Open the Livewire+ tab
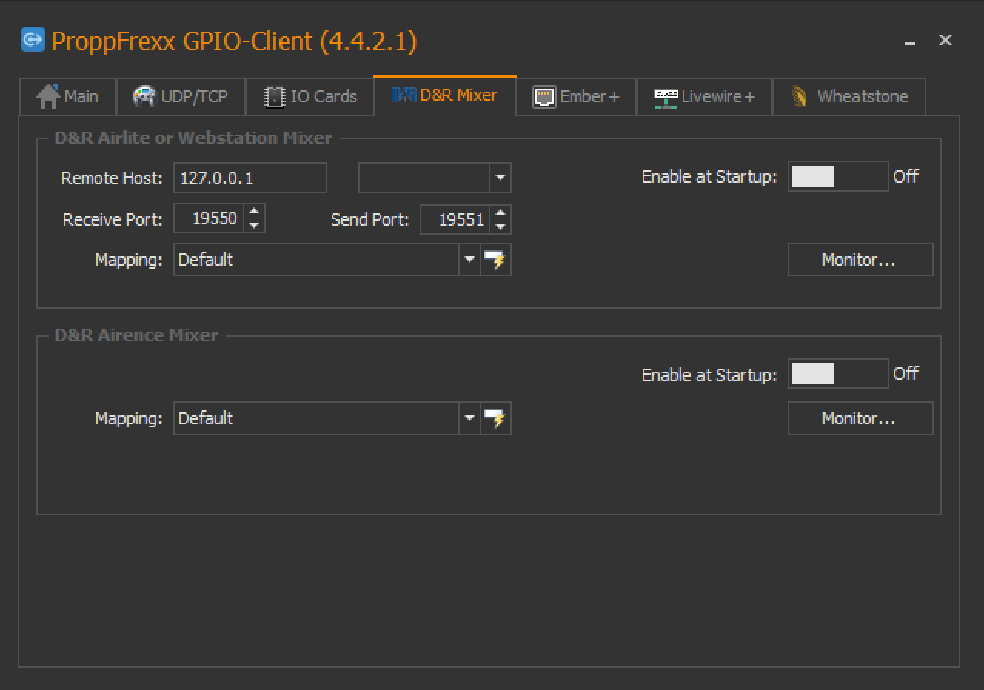984x690 pixels. click(704, 96)
